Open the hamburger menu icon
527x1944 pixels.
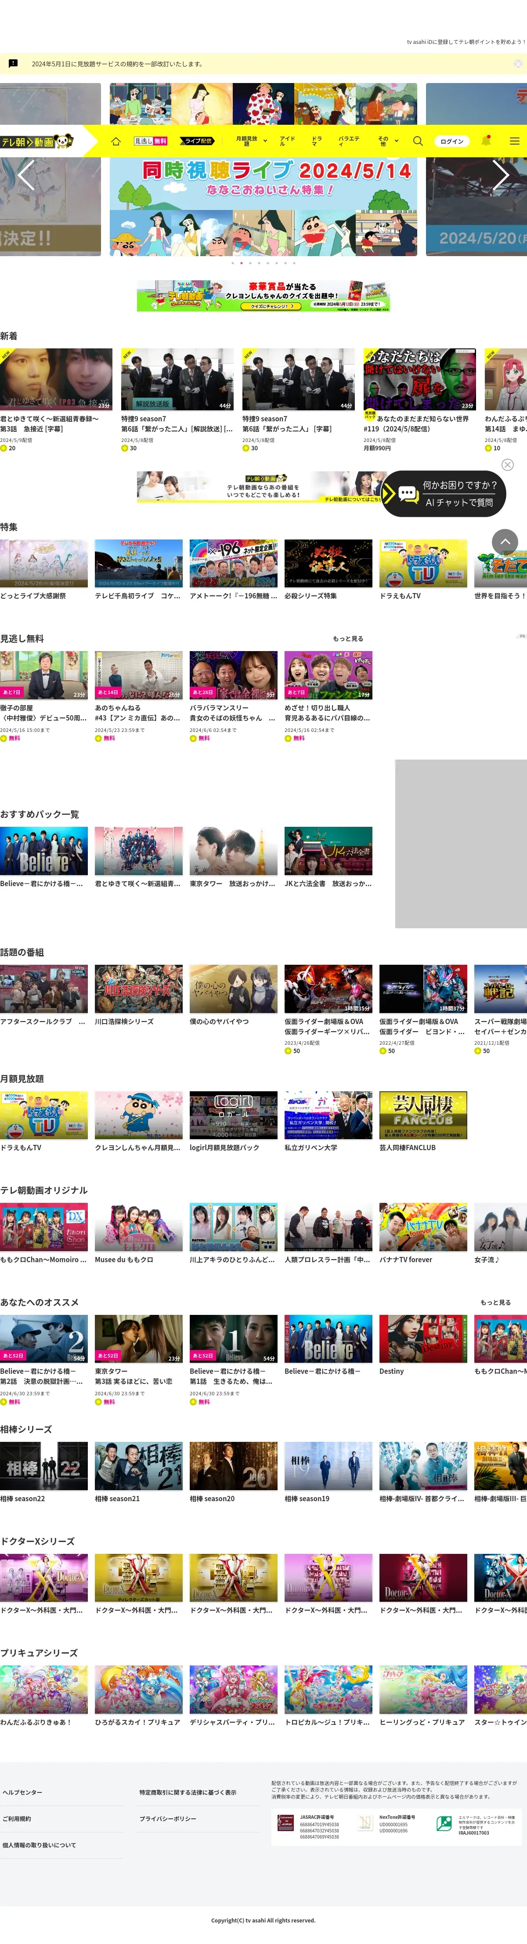click(x=514, y=141)
